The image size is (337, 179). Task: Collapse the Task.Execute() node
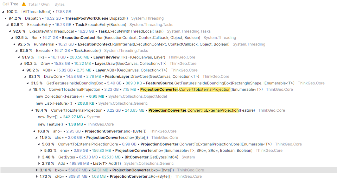coord(16,51)
